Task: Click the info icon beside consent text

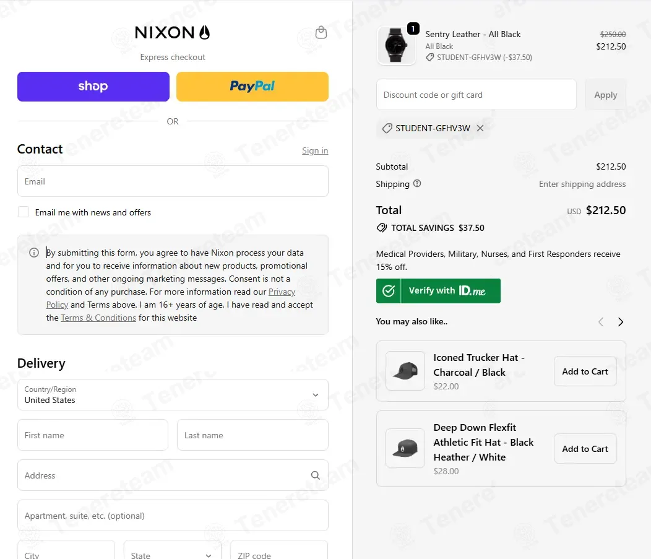Action: 34,253
